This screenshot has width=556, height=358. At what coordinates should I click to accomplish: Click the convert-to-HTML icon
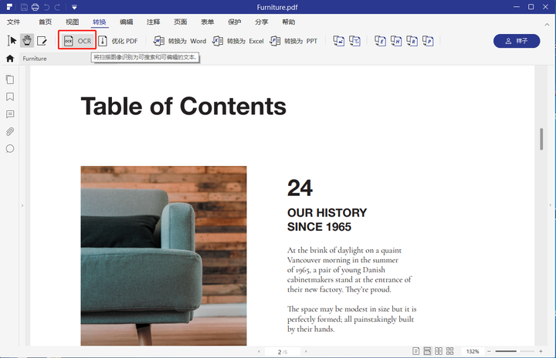click(x=396, y=41)
